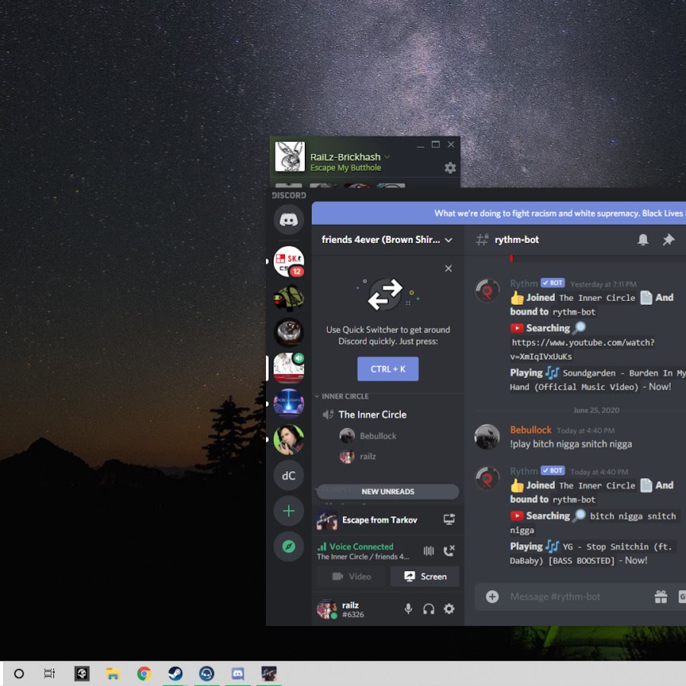Click the Escape from Tarkov activity entry
The image size is (686, 686).
pos(380,520)
